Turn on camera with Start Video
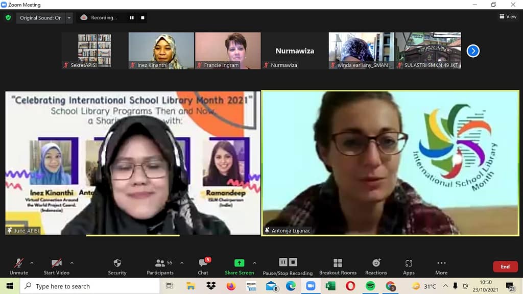The image size is (523, 294). coord(56,263)
